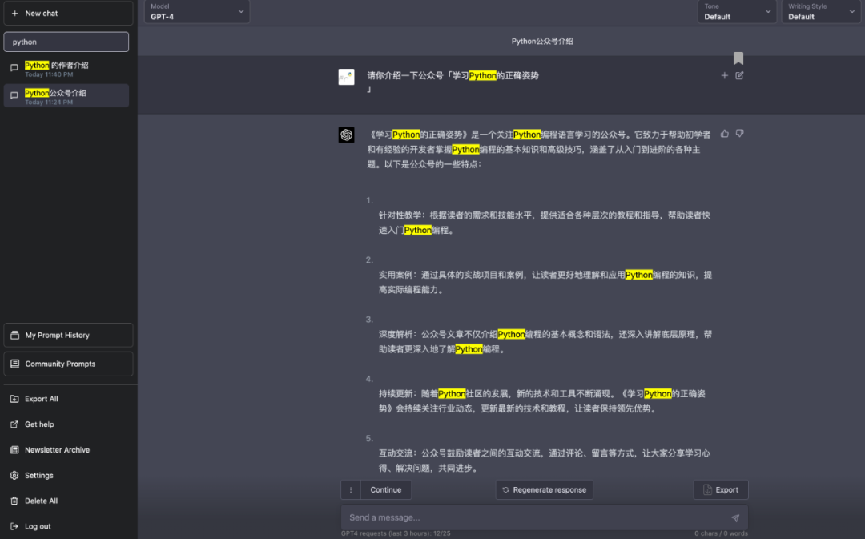Click the bookmark icon above the message
865x539 pixels.
point(738,58)
